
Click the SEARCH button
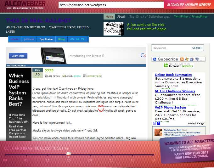197,48
